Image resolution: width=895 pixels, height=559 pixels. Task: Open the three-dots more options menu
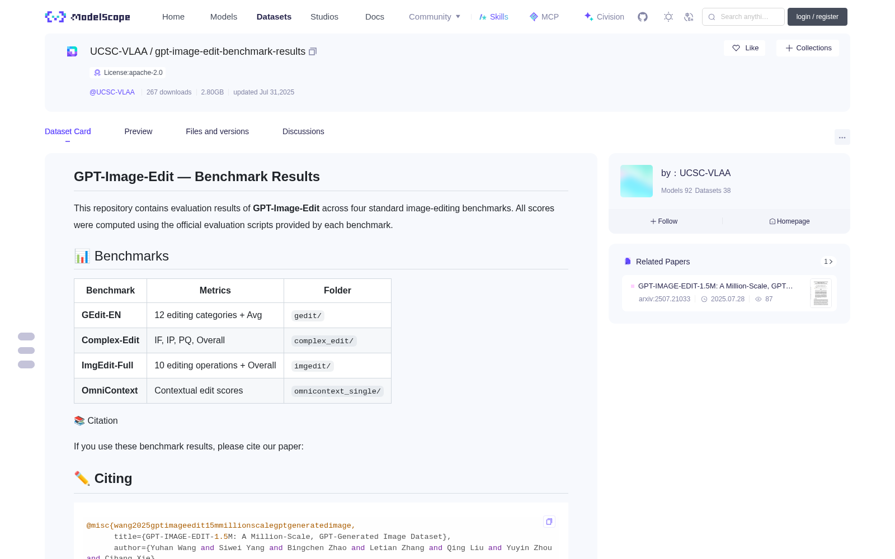click(x=842, y=137)
